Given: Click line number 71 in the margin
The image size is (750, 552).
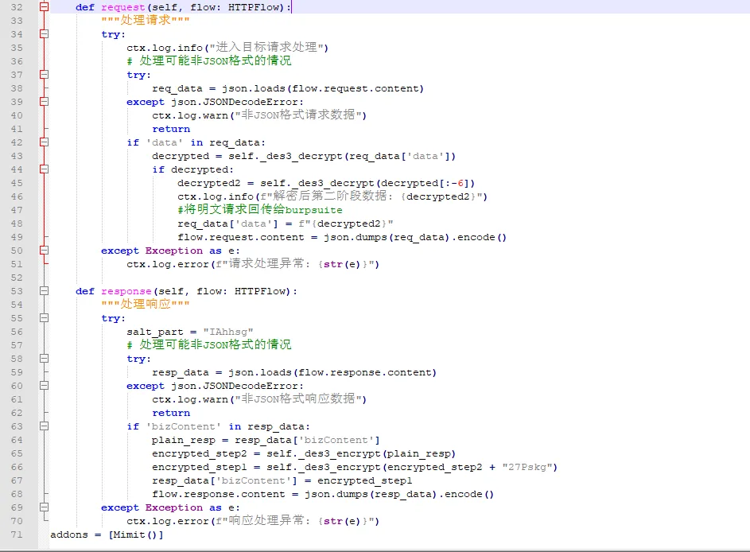Looking at the screenshot, I should pos(17,535).
